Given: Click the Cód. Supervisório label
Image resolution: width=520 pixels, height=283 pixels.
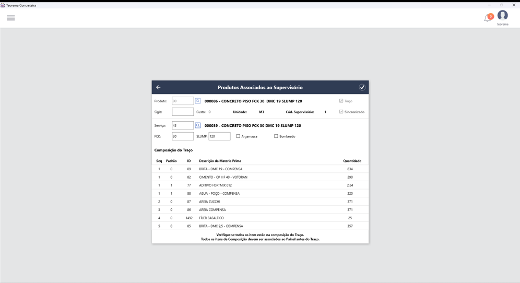Looking at the screenshot, I should pos(300,112).
